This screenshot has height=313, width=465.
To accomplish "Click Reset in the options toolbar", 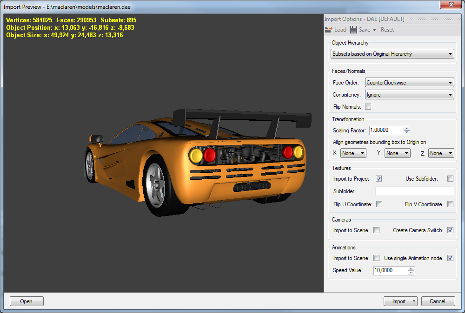I will pos(387,30).
